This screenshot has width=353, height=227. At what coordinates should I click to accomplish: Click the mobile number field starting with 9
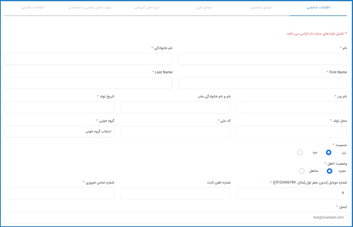(x=291, y=193)
